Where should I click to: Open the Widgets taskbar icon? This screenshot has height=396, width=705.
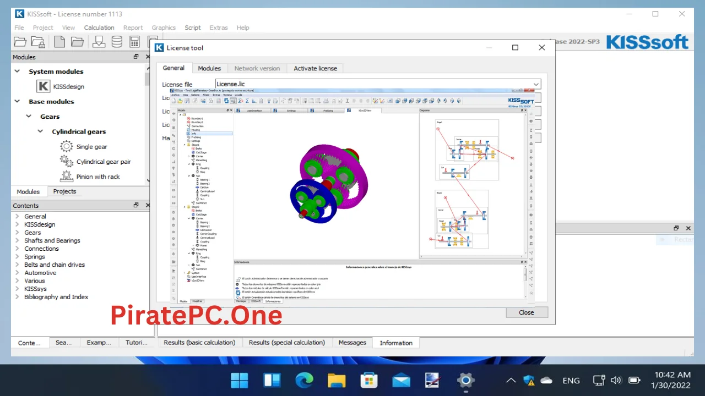(x=272, y=380)
